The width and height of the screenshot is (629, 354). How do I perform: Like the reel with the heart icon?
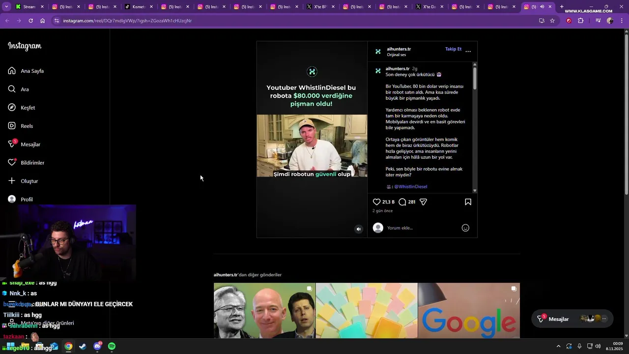[x=376, y=202]
